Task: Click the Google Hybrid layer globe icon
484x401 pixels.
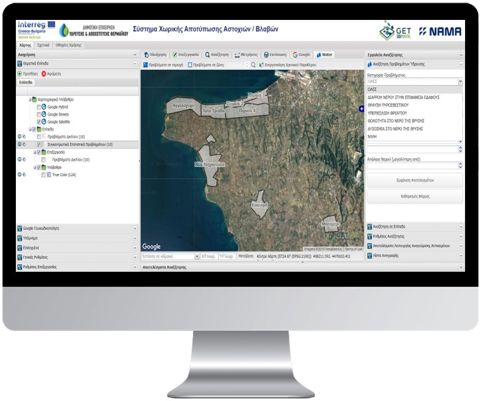Action: pos(44,107)
